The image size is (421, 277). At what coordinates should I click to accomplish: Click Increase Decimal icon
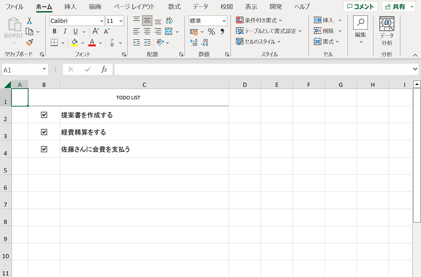click(x=194, y=42)
